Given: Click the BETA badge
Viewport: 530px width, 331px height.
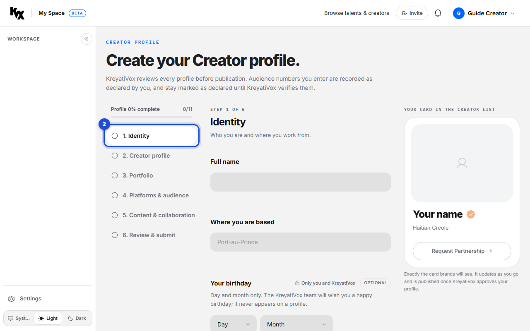Looking at the screenshot, I should (77, 13).
